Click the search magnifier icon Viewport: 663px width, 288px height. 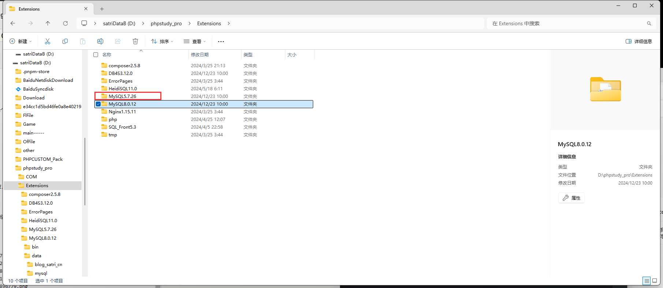click(x=649, y=23)
